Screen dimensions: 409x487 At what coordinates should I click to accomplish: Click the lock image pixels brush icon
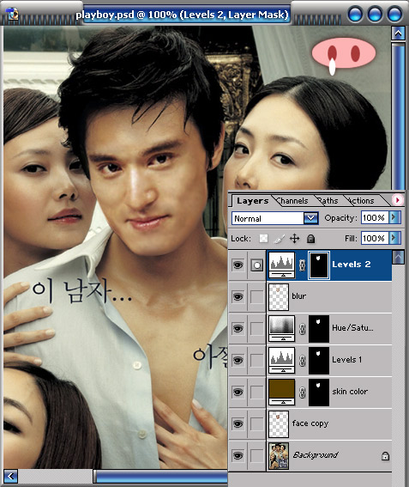coord(279,239)
